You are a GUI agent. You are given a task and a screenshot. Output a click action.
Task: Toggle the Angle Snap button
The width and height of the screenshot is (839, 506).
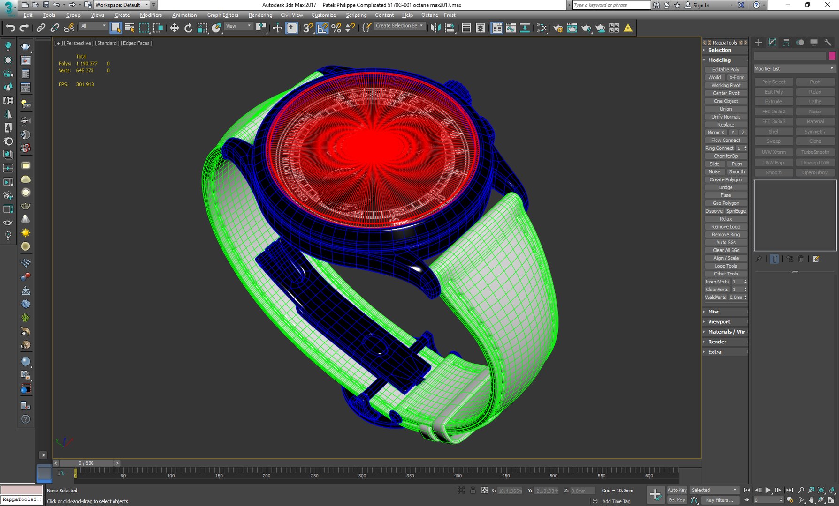click(322, 28)
